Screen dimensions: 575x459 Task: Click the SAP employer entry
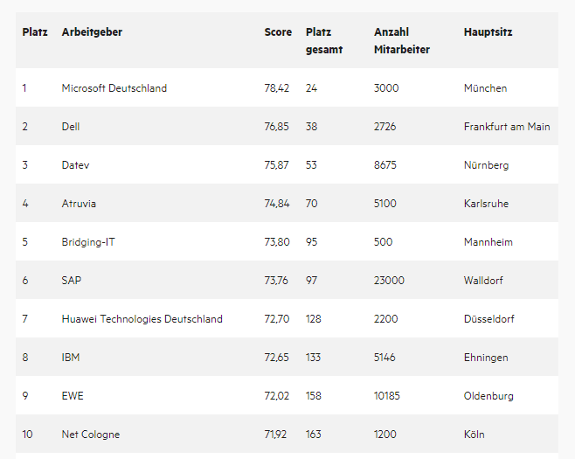[x=72, y=281]
